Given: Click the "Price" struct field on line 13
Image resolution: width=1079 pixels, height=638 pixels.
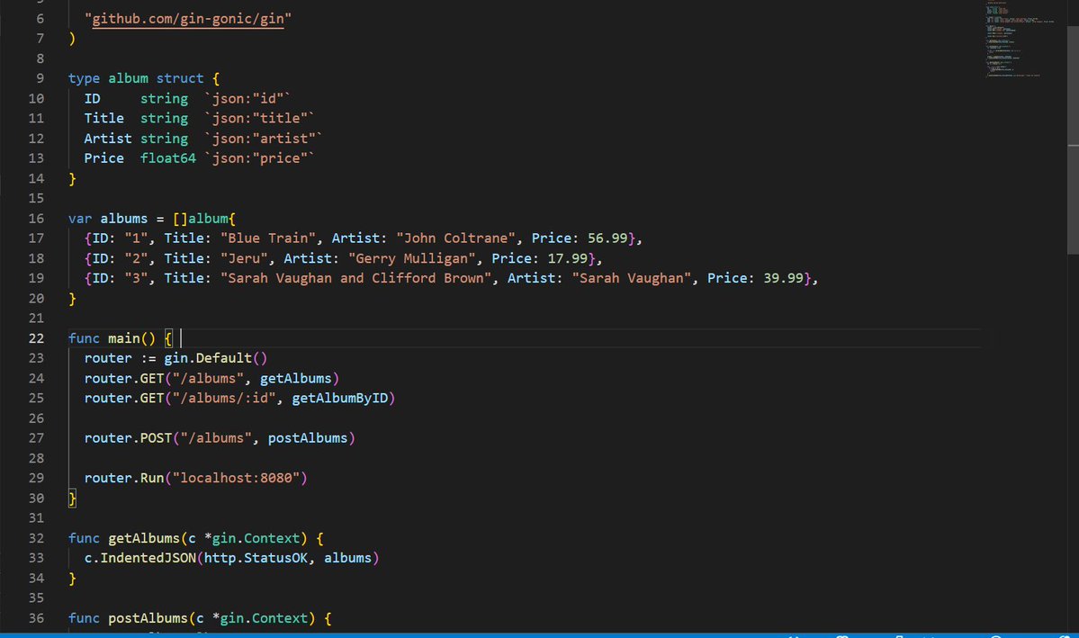Looking at the screenshot, I should (103, 158).
